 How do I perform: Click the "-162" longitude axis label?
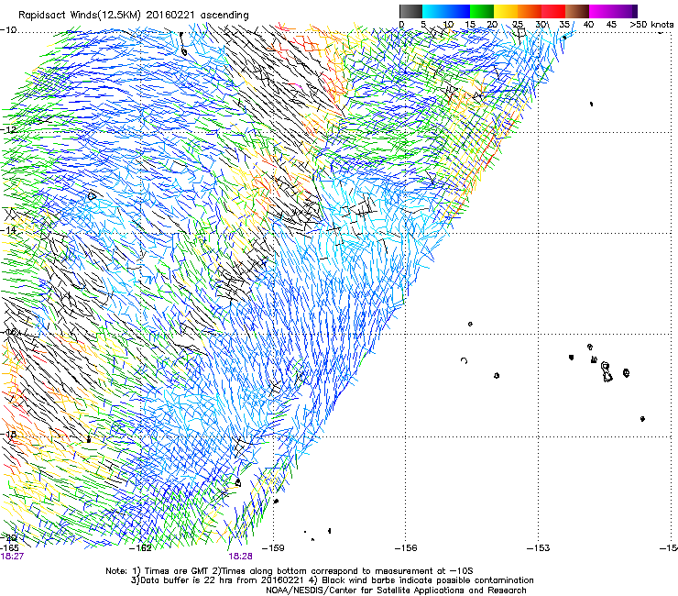click(x=141, y=548)
